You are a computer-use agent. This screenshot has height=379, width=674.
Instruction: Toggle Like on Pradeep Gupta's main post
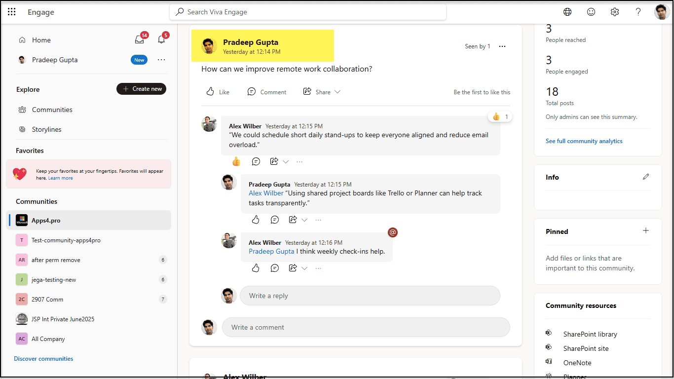click(x=218, y=92)
